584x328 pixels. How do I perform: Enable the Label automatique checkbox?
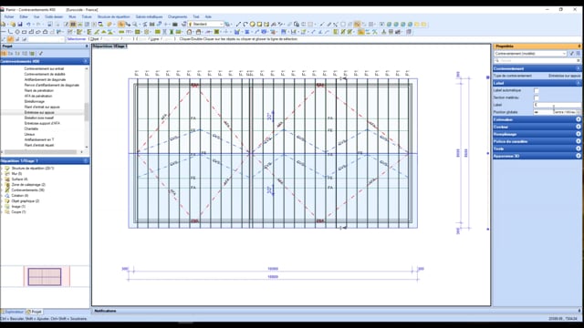click(537, 90)
